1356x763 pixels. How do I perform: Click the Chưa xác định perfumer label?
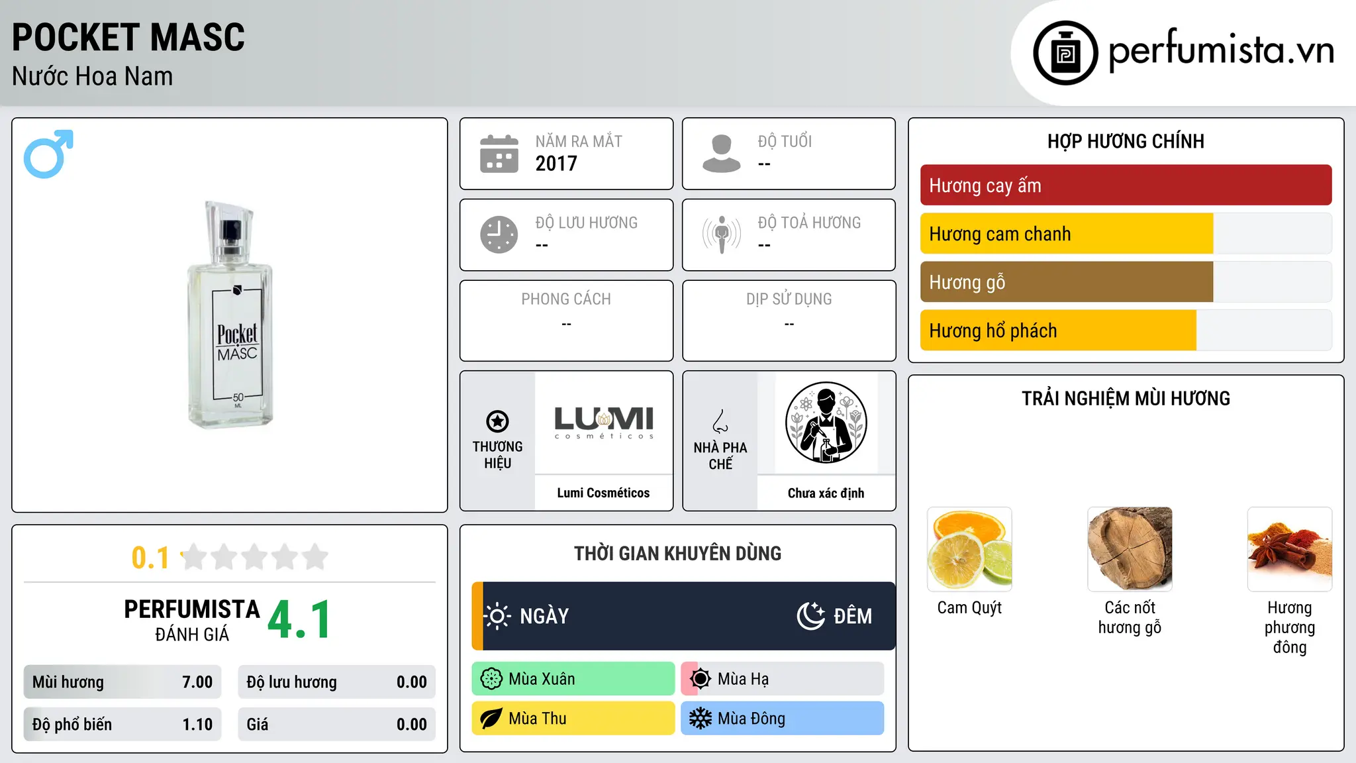point(826,493)
